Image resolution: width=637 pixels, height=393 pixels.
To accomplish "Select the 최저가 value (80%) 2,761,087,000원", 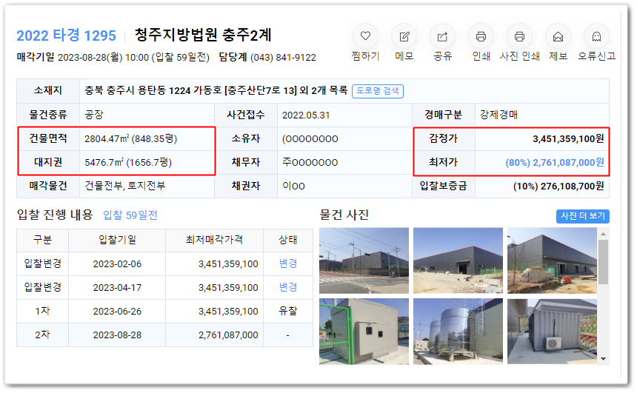I will (555, 162).
